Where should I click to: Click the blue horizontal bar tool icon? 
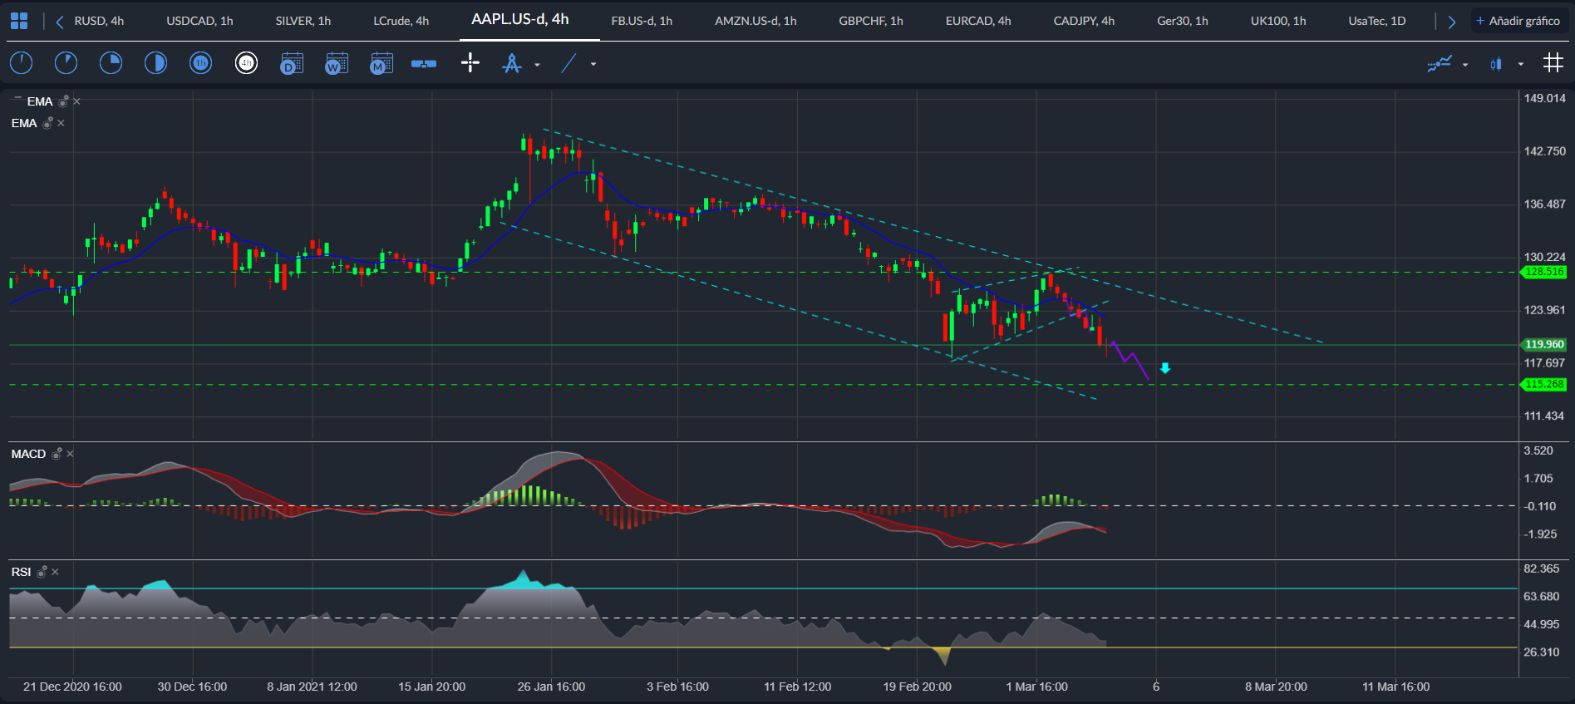pyautogui.click(x=424, y=63)
